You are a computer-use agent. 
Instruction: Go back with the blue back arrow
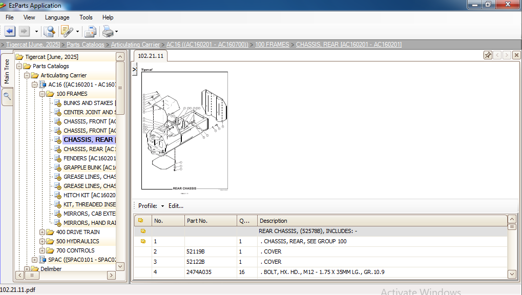point(10,32)
